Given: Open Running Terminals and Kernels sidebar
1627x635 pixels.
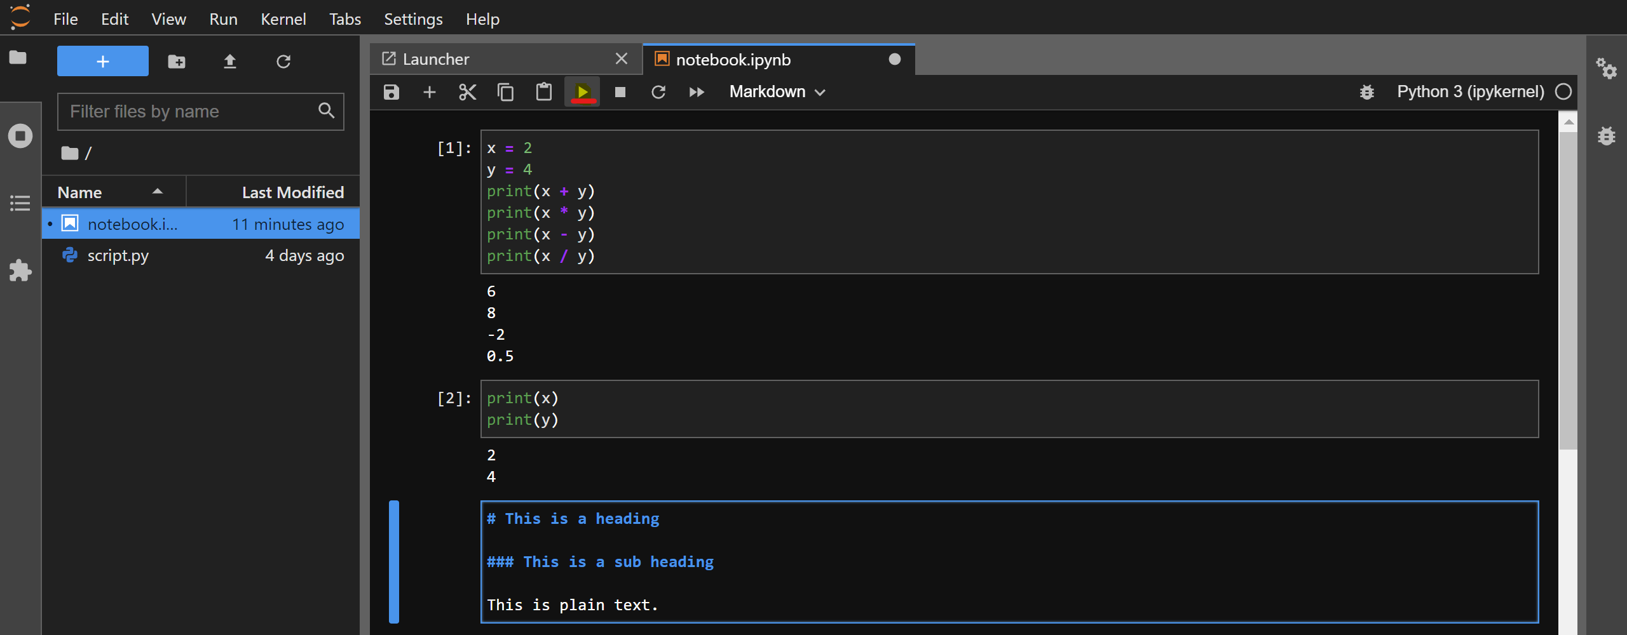Looking at the screenshot, I should pyautogui.click(x=20, y=136).
